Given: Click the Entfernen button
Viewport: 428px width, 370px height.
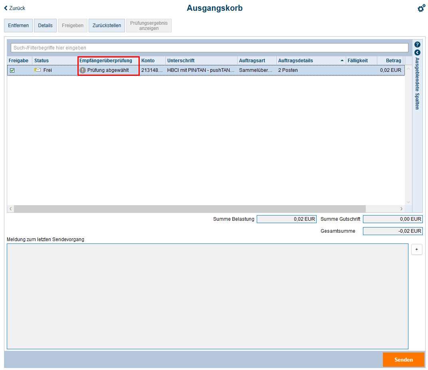Looking at the screenshot, I should (x=18, y=26).
